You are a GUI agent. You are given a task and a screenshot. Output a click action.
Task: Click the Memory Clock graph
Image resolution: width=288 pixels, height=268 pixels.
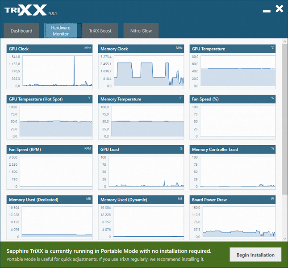[149, 71]
